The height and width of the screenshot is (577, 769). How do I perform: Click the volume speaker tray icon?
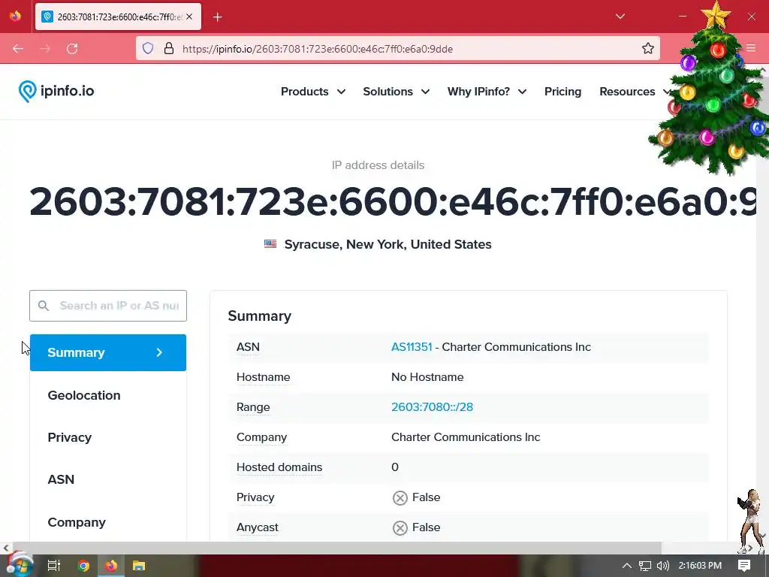pos(662,566)
